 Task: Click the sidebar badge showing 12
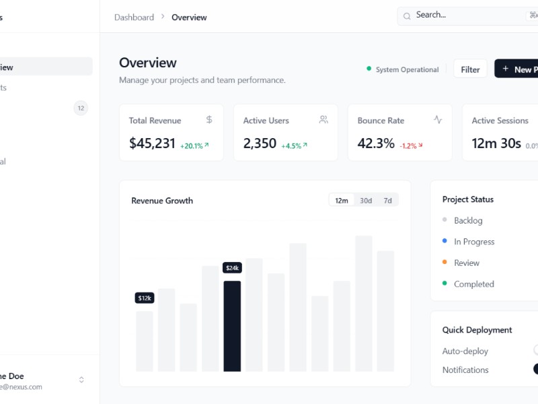click(81, 108)
